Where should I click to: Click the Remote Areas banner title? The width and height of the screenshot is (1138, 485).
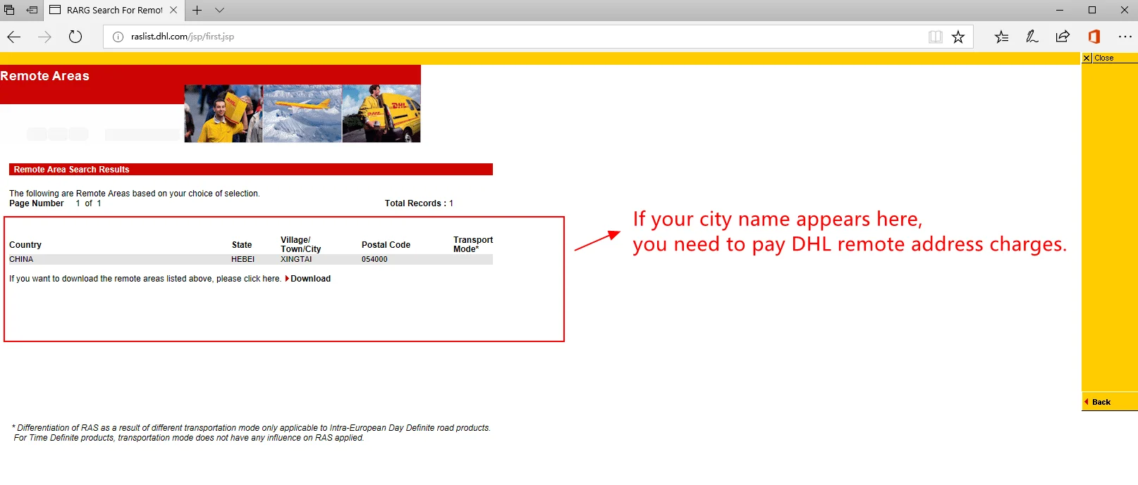tap(44, 76)
